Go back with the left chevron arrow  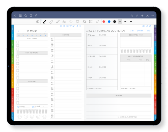(x=15, y=16)
